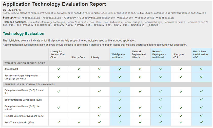Click the Enterprise JavaBeans (EJB) Lite subset label
Viewport: 213px width, 128px height.
[22, 108]
